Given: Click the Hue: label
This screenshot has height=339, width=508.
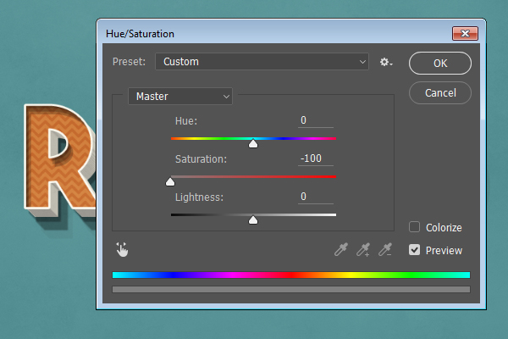Looking at the screenshot, I should pyautogui.click(x=186, y=121).
